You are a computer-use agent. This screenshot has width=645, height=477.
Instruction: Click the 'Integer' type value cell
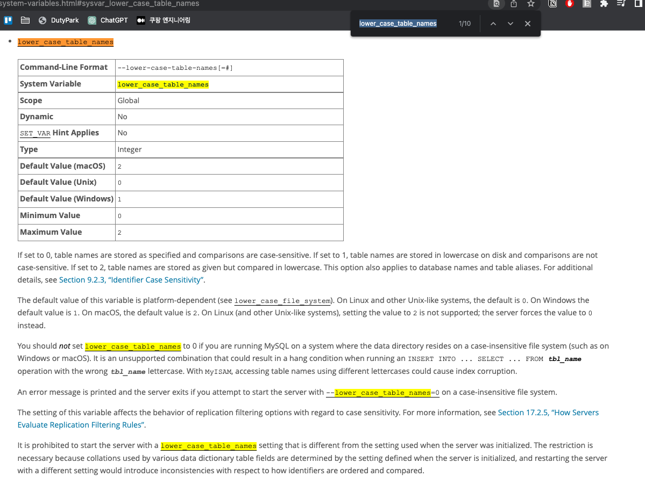(x=229, y=149)
